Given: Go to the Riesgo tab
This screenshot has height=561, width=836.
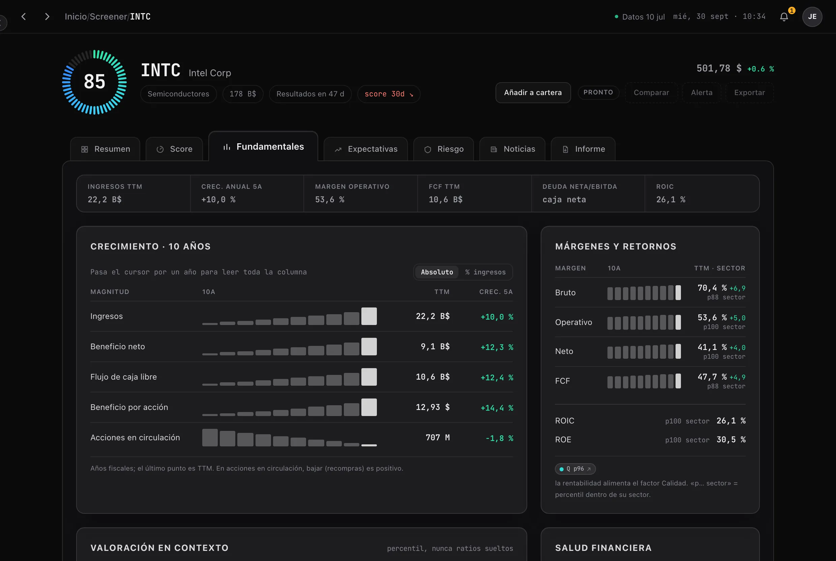Looking at the screenshot, I should coord(444,149).
